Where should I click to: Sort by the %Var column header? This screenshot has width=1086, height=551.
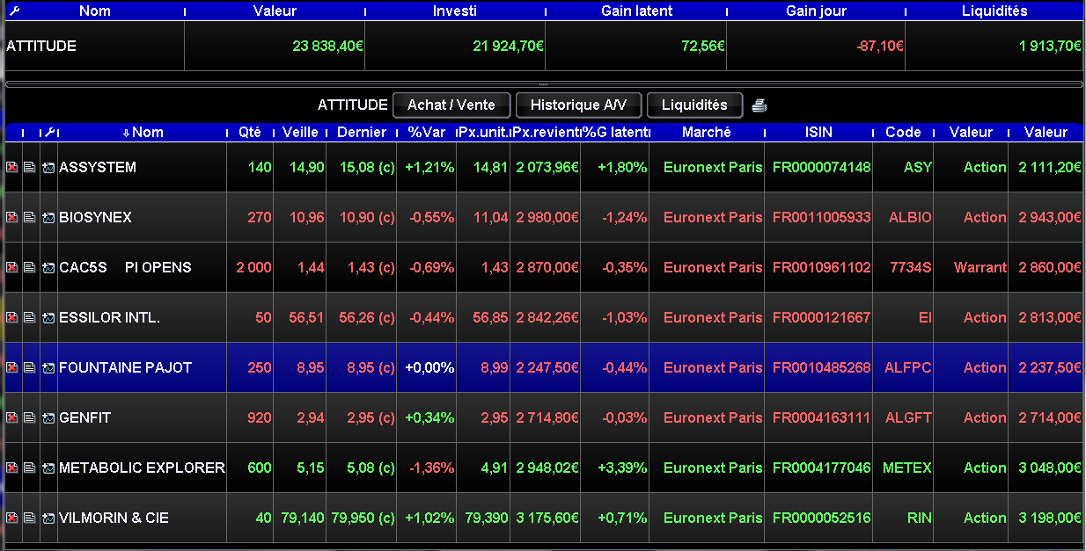[x=426, y=132]
